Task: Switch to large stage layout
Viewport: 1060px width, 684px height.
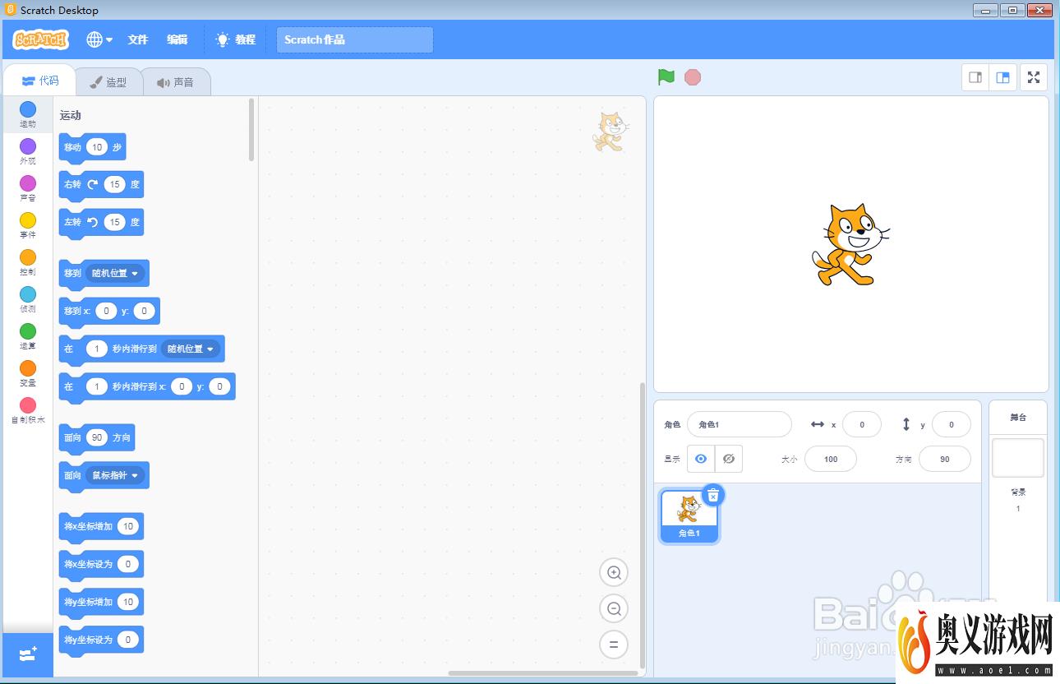Action: click(x=1002, y=77)
